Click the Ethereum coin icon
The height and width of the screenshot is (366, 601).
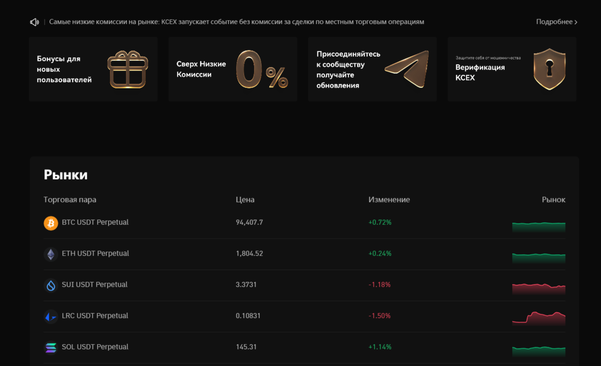51,254
